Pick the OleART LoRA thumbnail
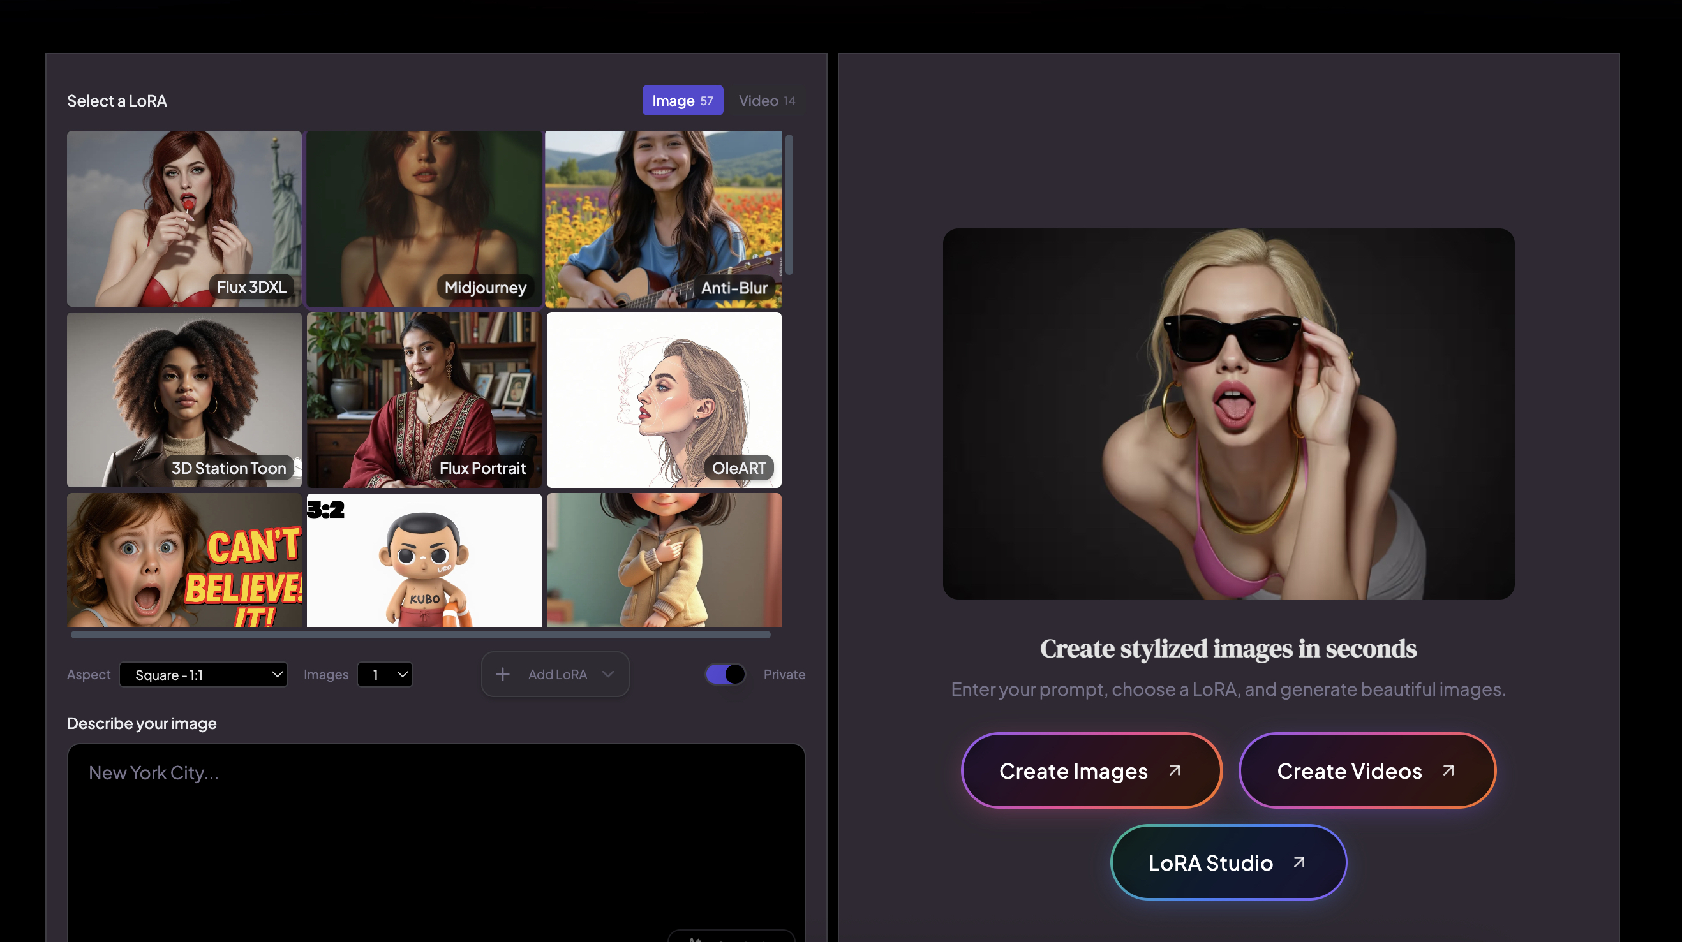The height and width of the screenshot is (942, 1682). pos(664,399)
